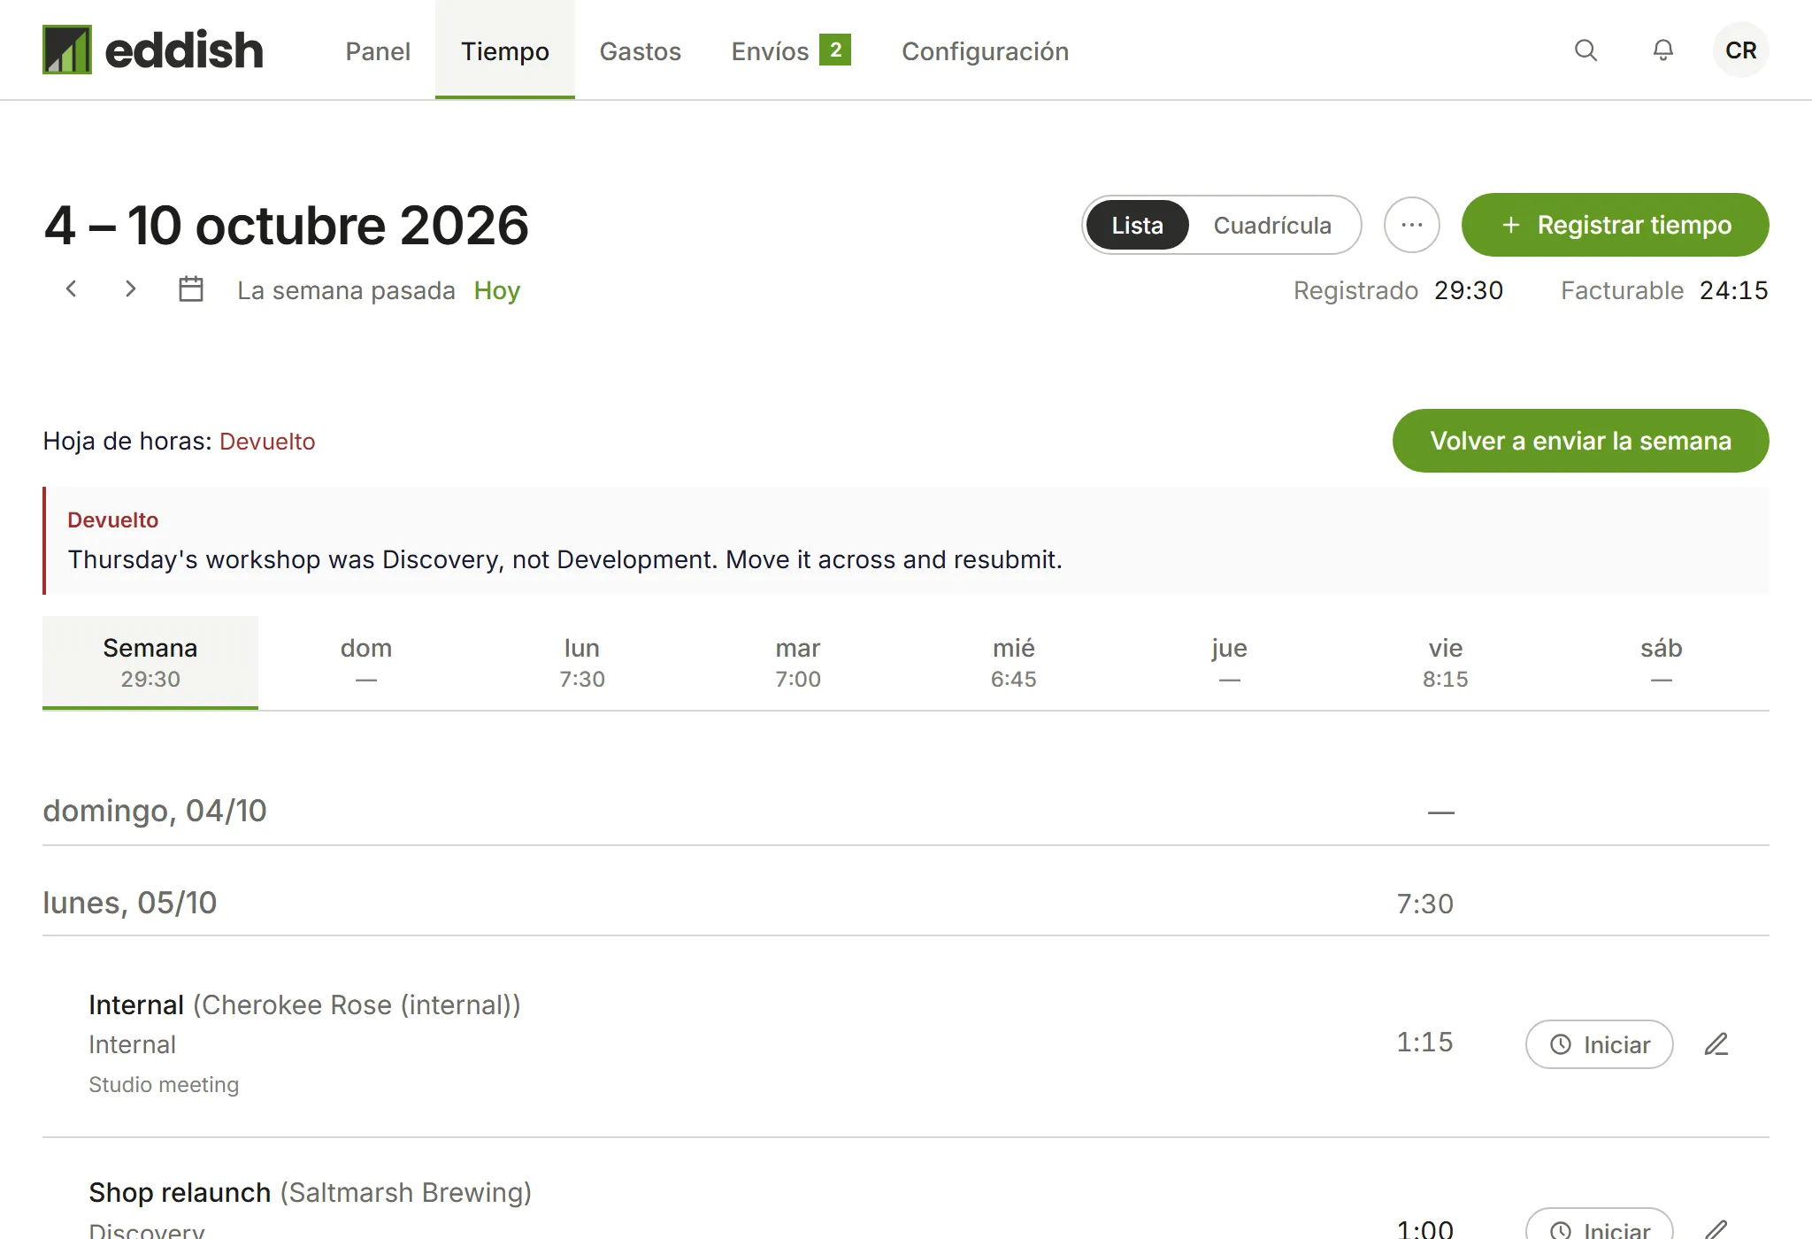Open Configuración nav item
The image size is (1812, 1239).
click(x=985, y=51)
